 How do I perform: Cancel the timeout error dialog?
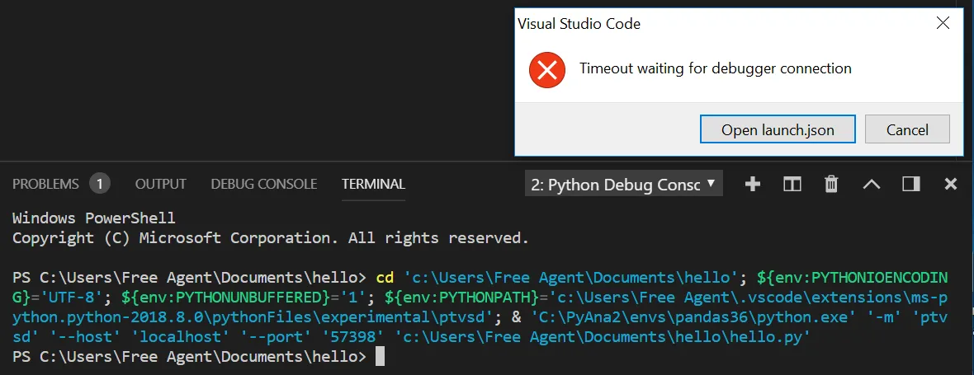(907, 129)
